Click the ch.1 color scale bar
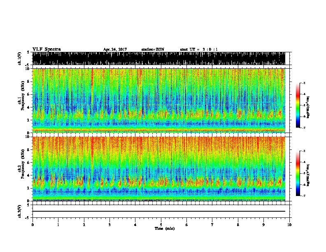The image size is (326, 252). pyautogui.click(x=298, y=105)
